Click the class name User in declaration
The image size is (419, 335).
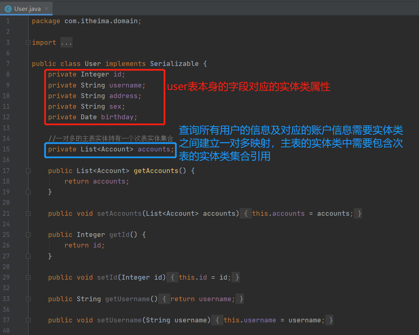click(93, 64)
